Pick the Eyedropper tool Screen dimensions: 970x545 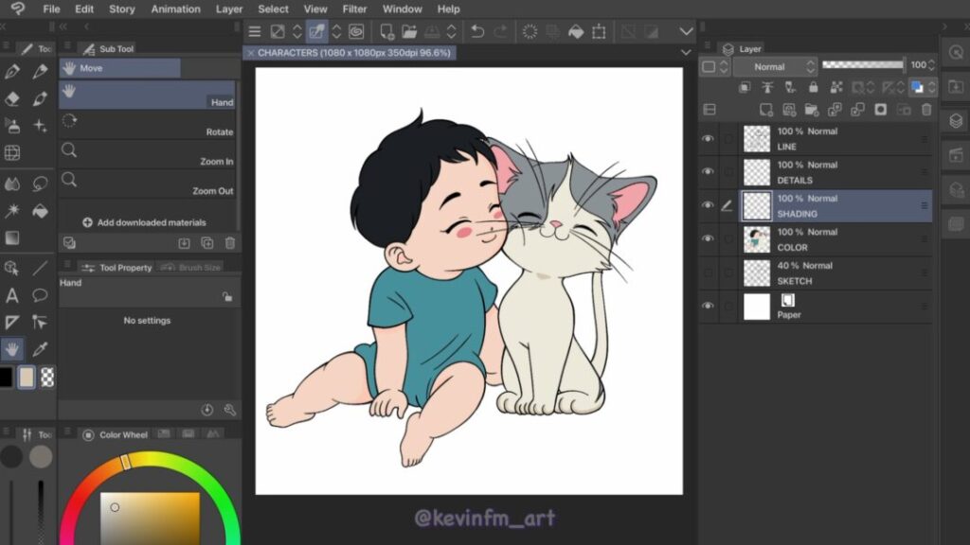[x=41, y=349]
